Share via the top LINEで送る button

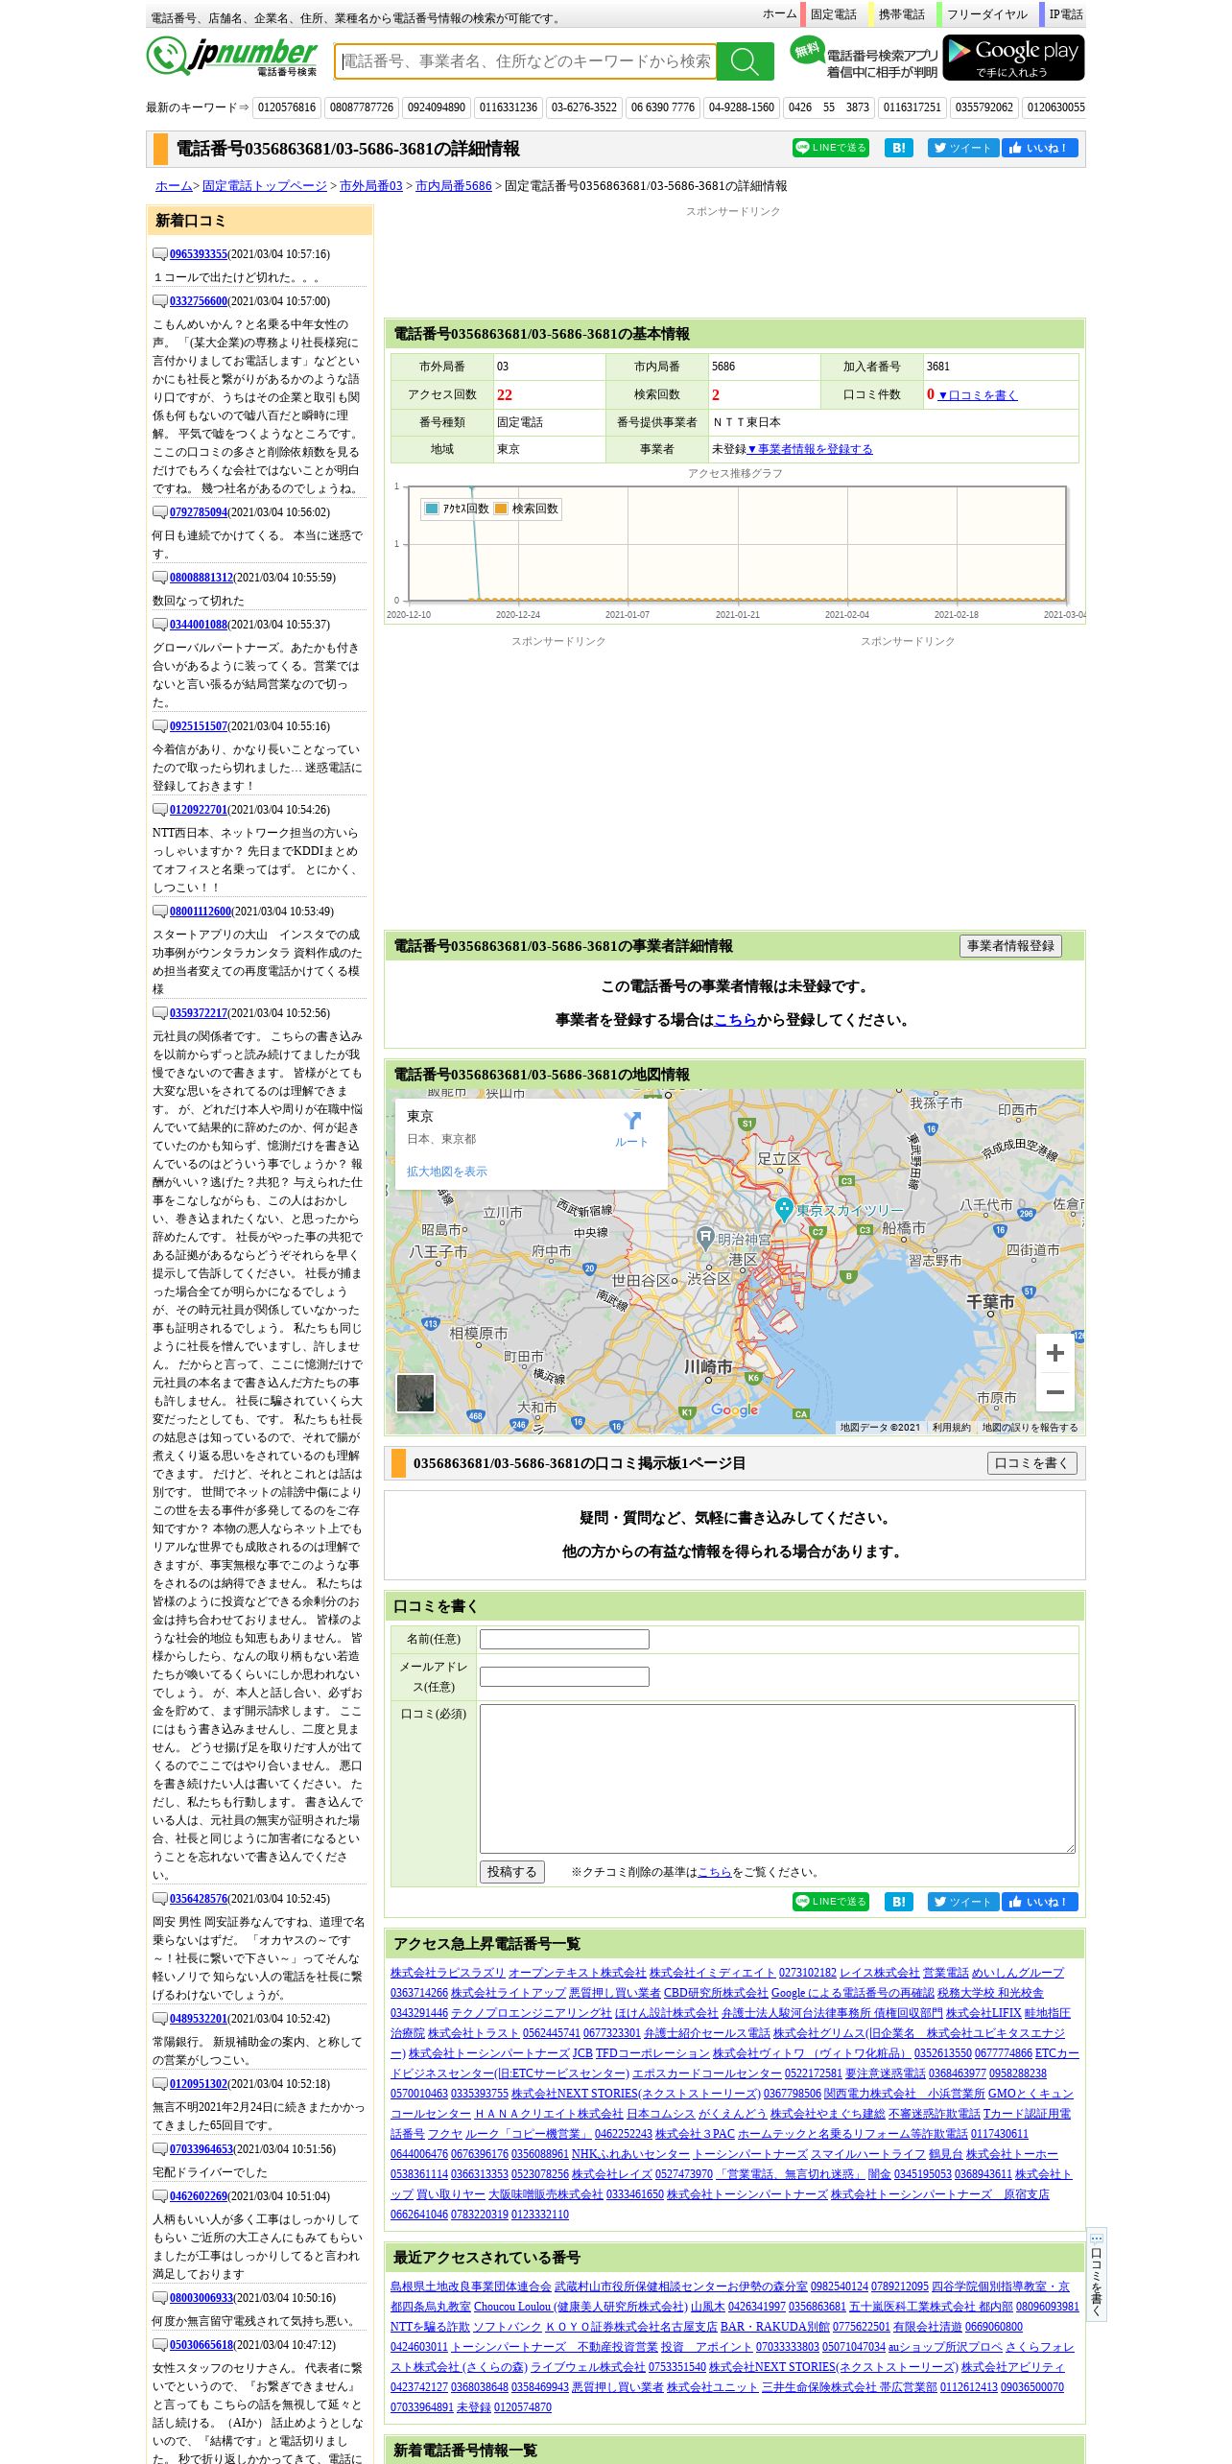coord(830,148)
